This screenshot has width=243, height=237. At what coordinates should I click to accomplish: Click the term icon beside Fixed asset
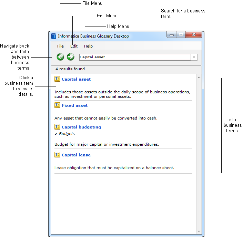[57, 105]
